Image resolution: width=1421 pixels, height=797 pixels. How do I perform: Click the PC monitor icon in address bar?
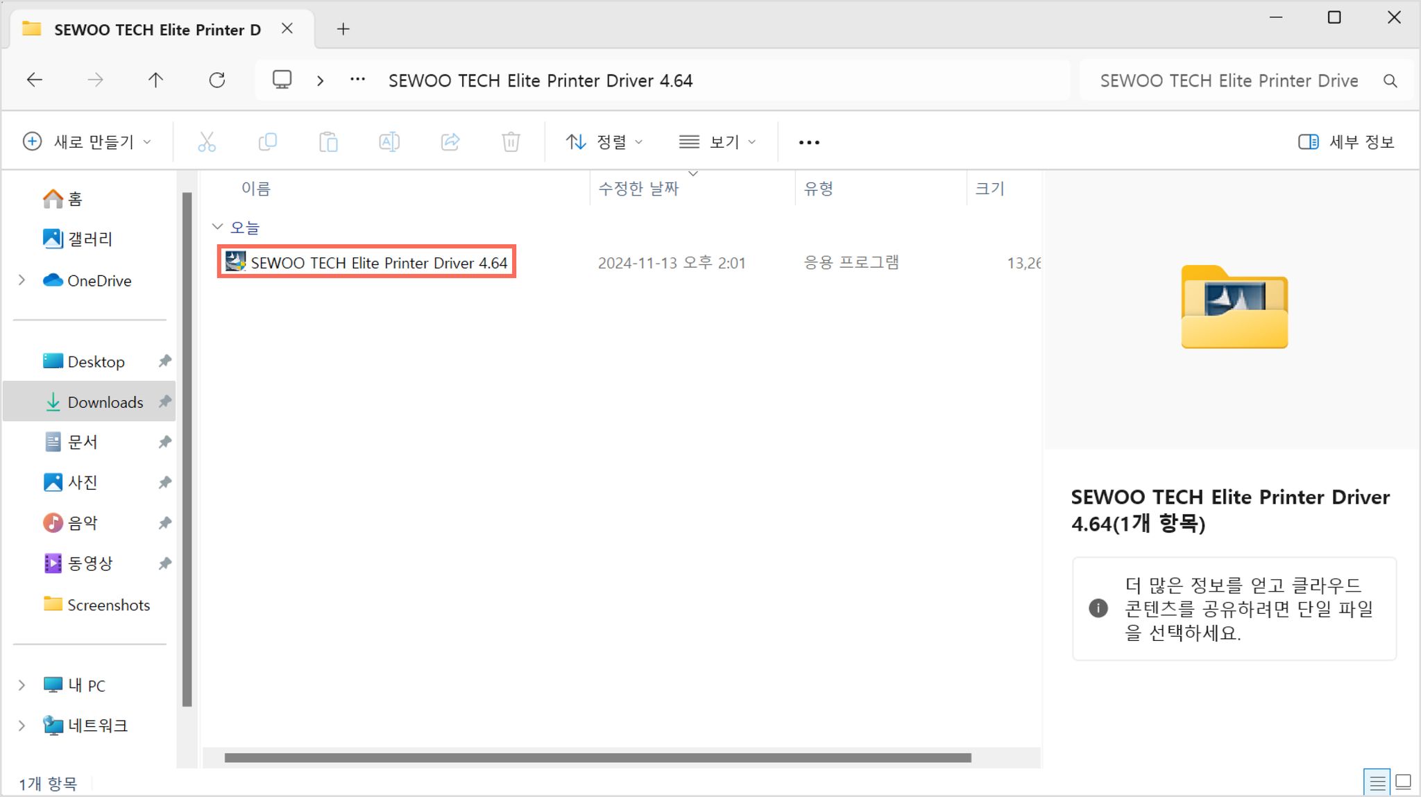pyautogui.click(x=282, y=80)
